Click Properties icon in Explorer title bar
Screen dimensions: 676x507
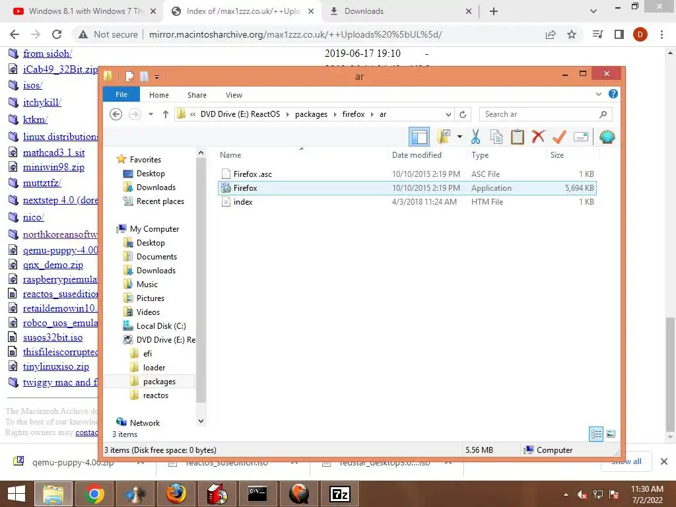point(129,77)
